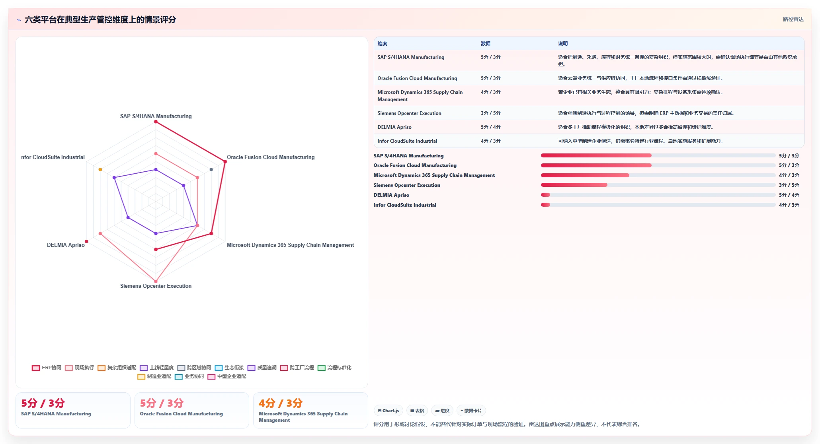Click the 路径雷达 label in header

click(793, 19)
